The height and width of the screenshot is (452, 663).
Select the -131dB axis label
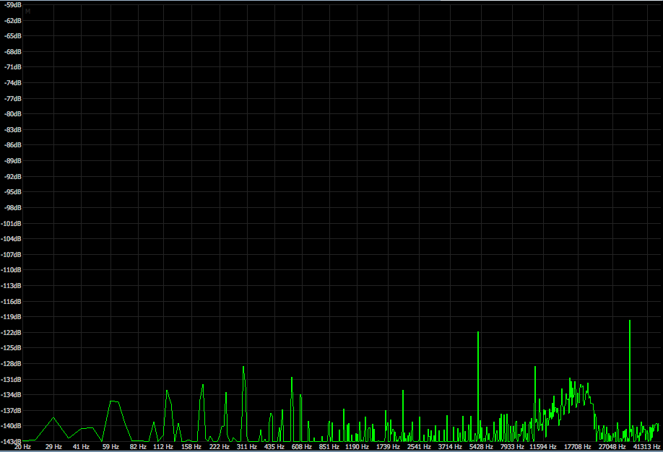pyautogui.click(x=12, y=380)
